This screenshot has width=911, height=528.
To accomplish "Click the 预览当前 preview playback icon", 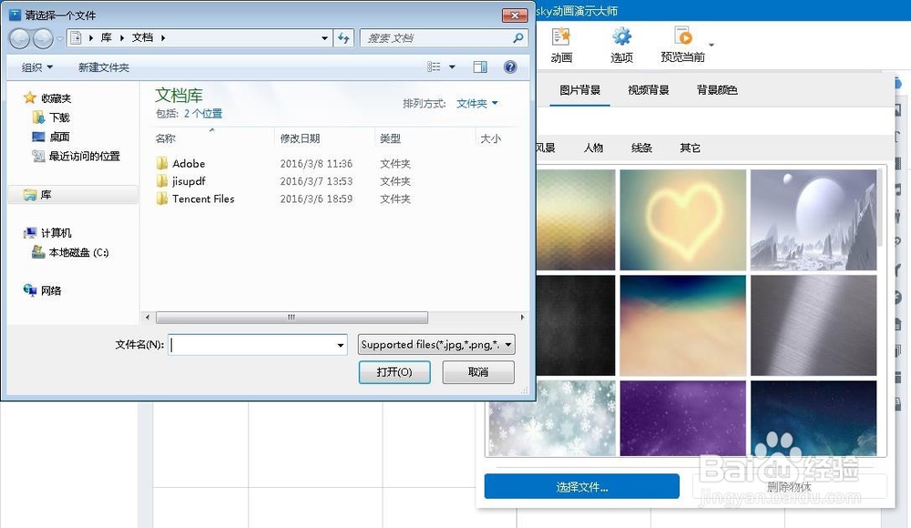I will pyautogui.click(x=685, y=39).
